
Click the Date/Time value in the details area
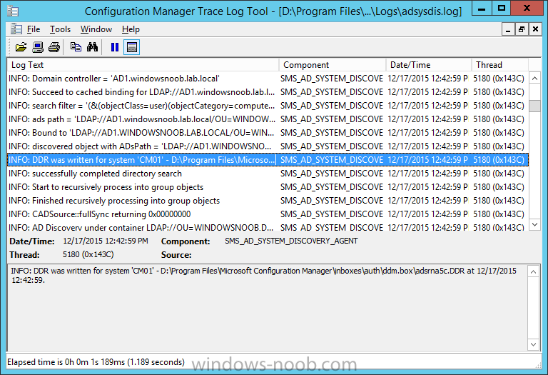[106, 241]
